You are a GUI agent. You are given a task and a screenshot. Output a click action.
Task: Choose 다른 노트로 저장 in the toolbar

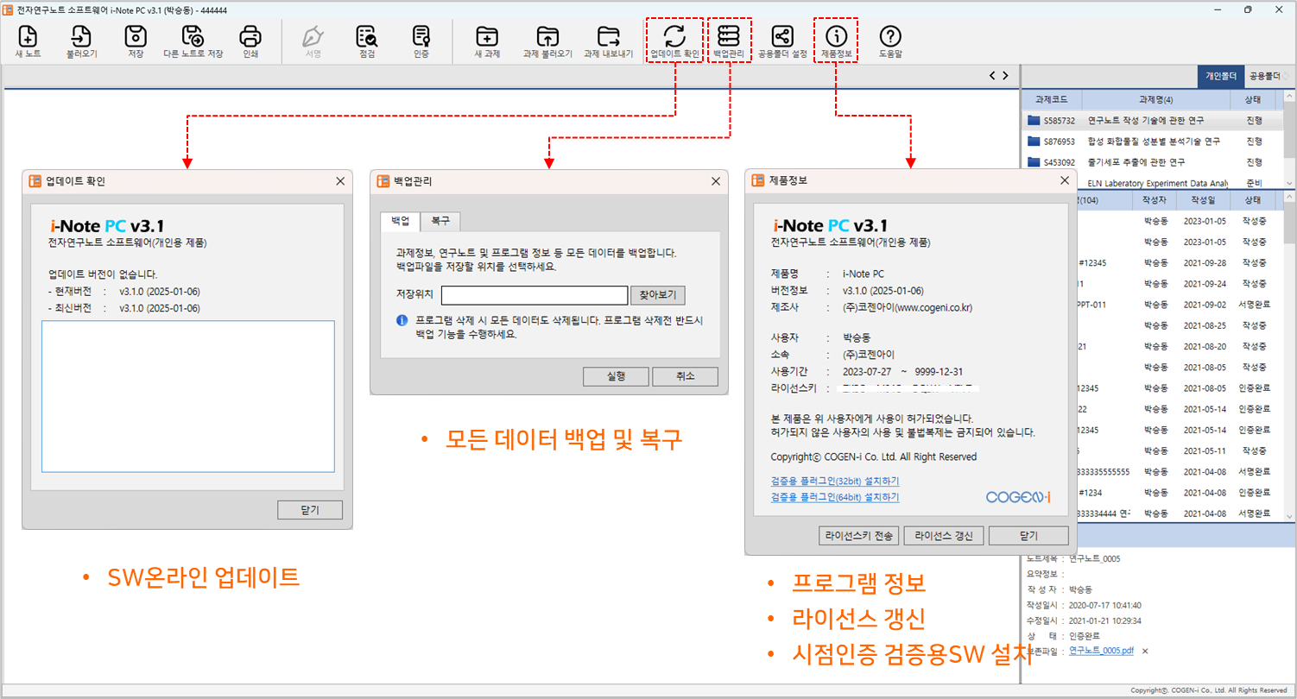(x=193, y=41)
